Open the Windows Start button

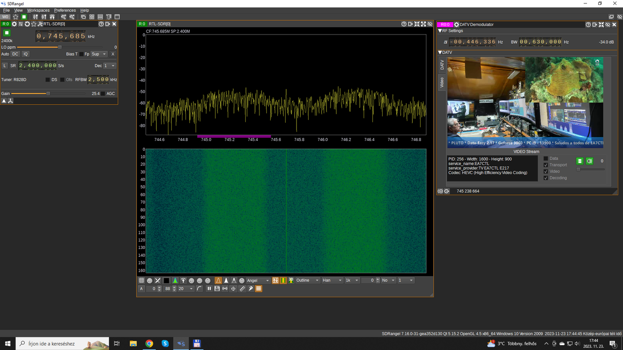tap(8, 343)
